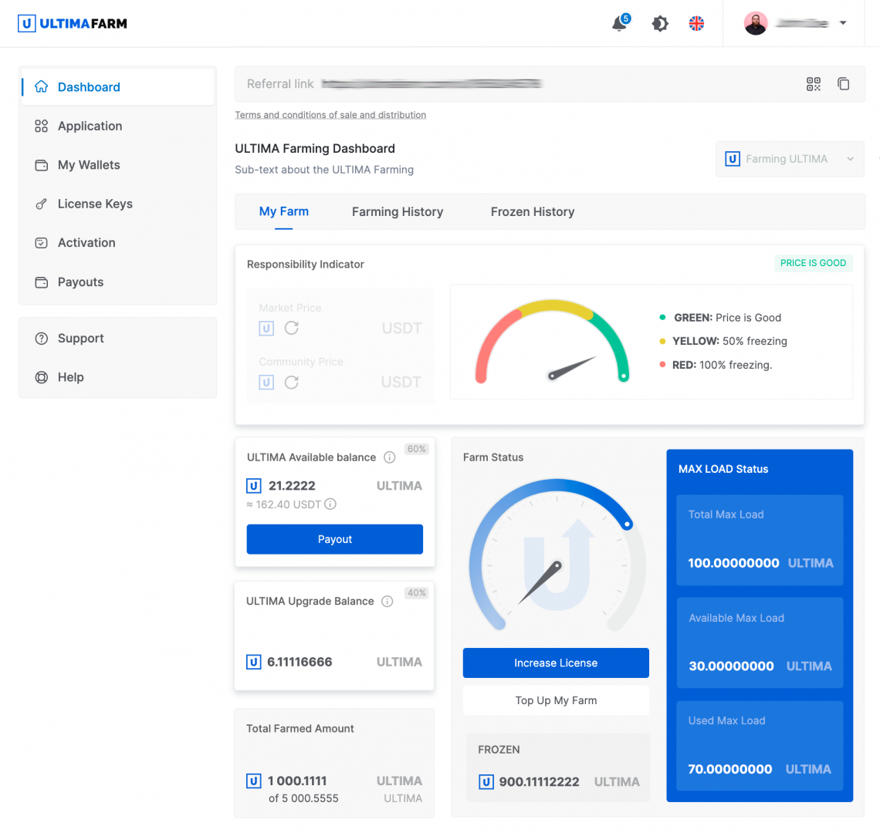
Task: Click the RED: 100% freezing legend
Action: pyautogui.click(x=716, y=365)
